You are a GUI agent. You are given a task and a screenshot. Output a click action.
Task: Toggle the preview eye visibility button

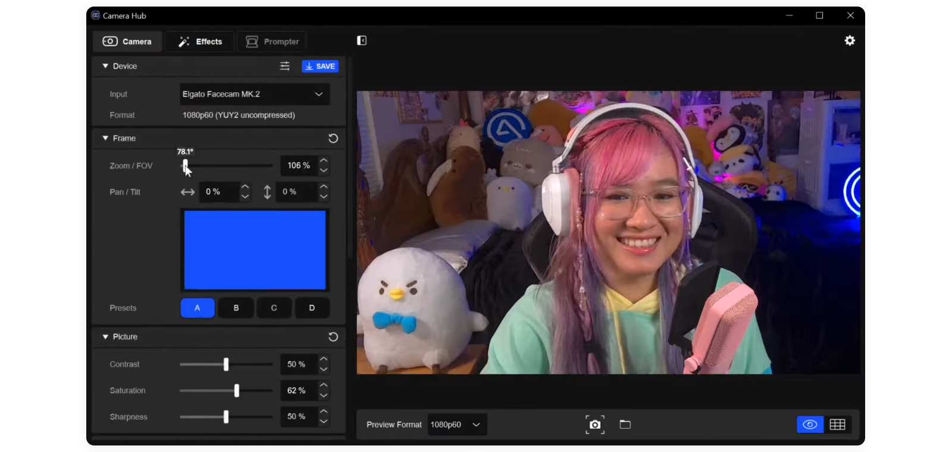810,425
